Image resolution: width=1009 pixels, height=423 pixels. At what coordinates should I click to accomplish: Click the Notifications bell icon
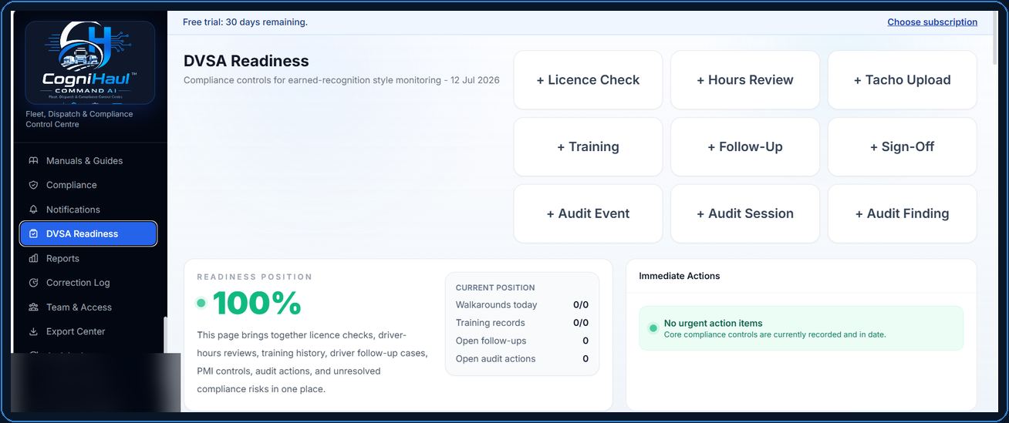tap(33, 210)
